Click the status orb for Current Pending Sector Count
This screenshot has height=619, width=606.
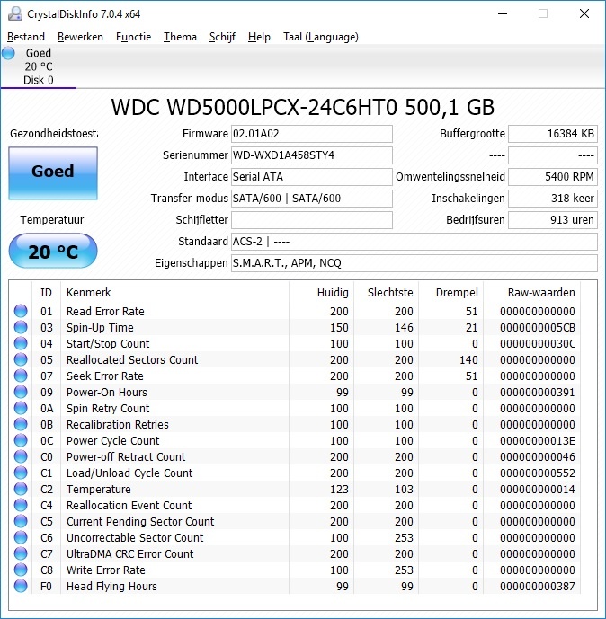[21, 521]
